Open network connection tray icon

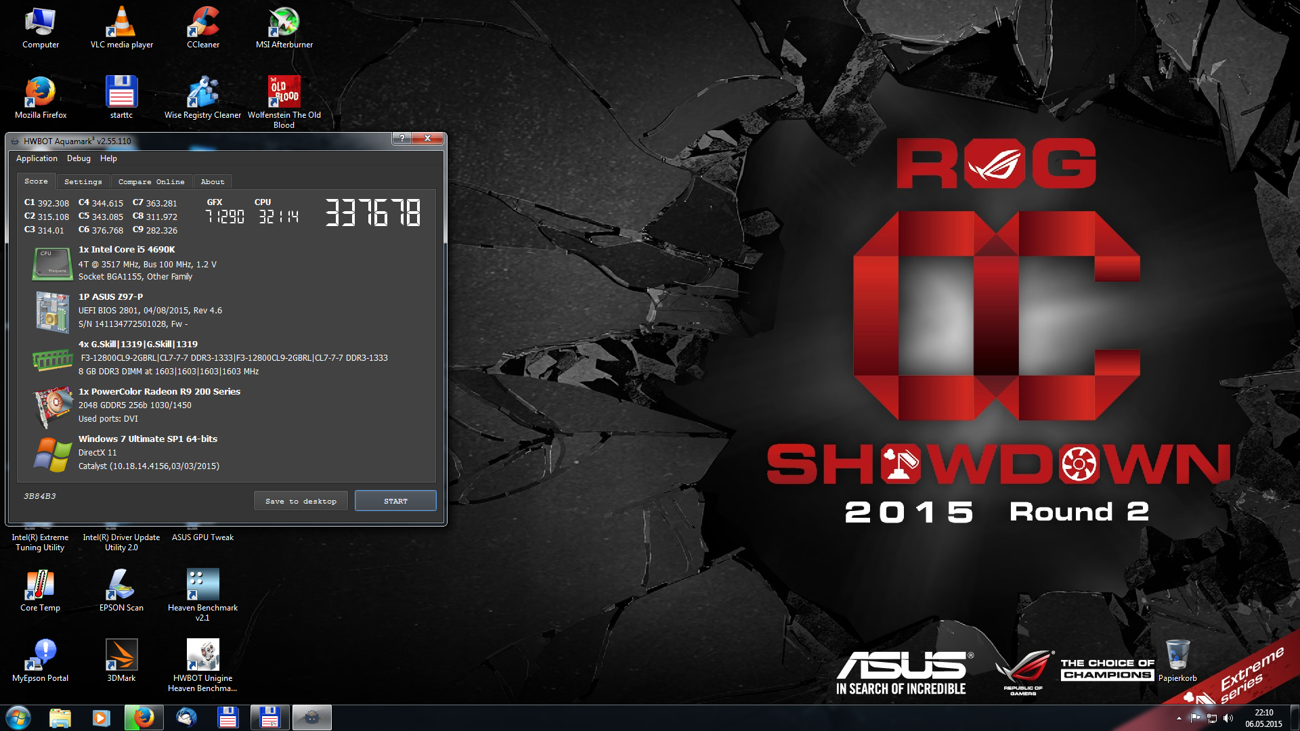[1212, 718]
